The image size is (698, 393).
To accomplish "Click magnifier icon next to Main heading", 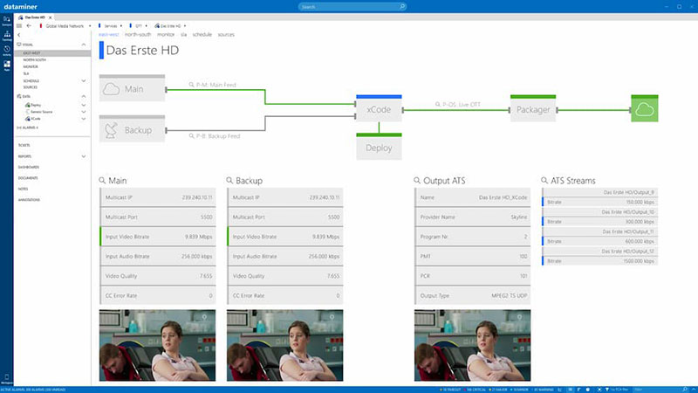I will coord(102,181).
